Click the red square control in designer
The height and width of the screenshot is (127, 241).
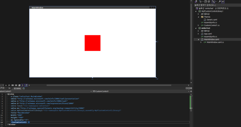point(92,43)
